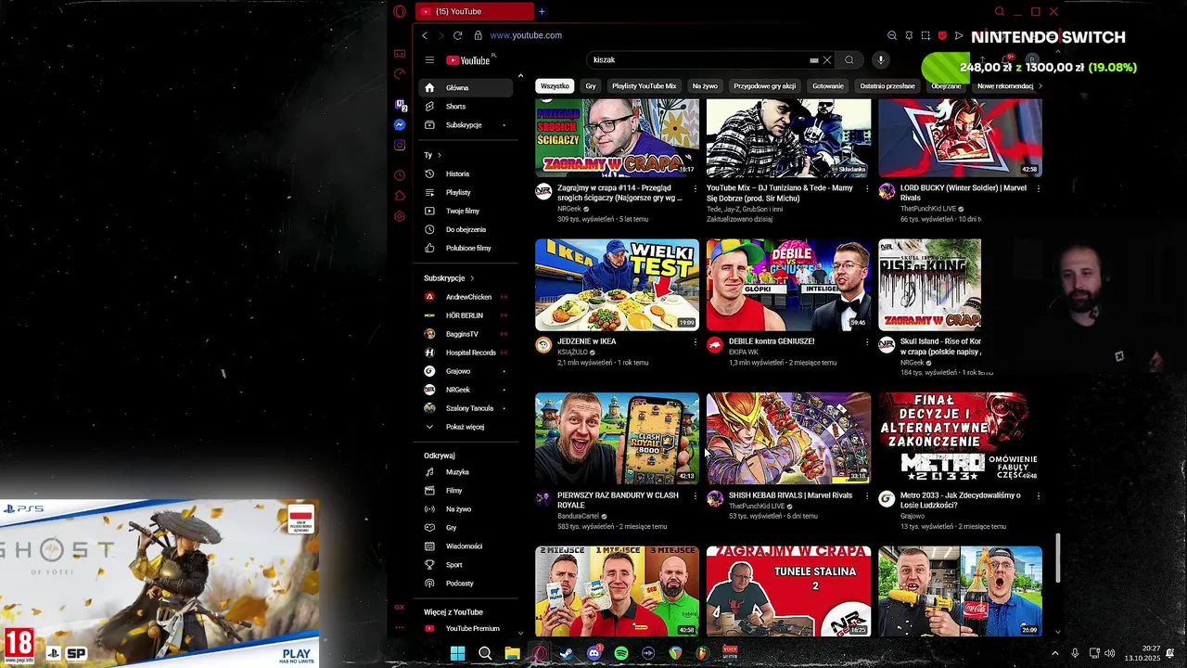This screenshot has height=668, width=1187.
Task: Show hidden system tray icons
Action: click(x=1054, y=653)
